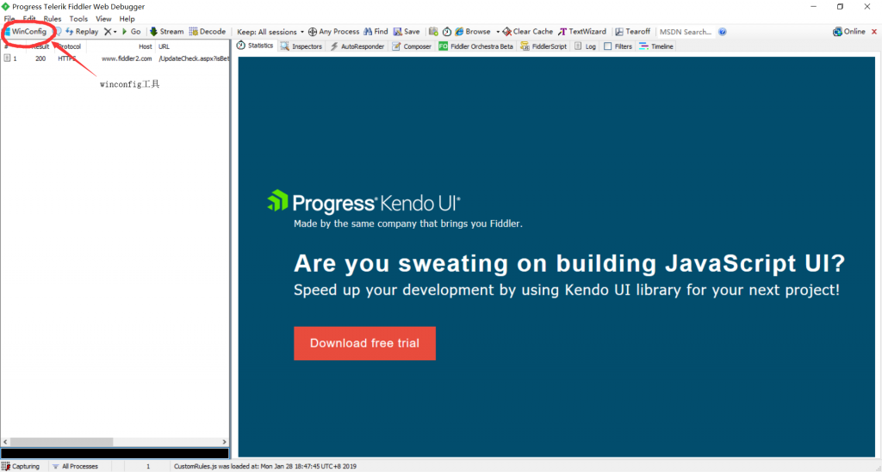Close the toolbar with red X
Image resolution: width=882 pixels, height=472 pixels.
(x=874, y=32)
